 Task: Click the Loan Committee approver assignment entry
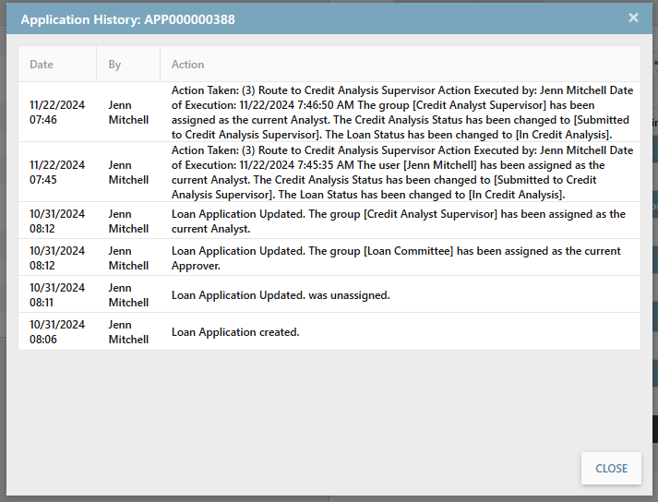click(396, 257)
